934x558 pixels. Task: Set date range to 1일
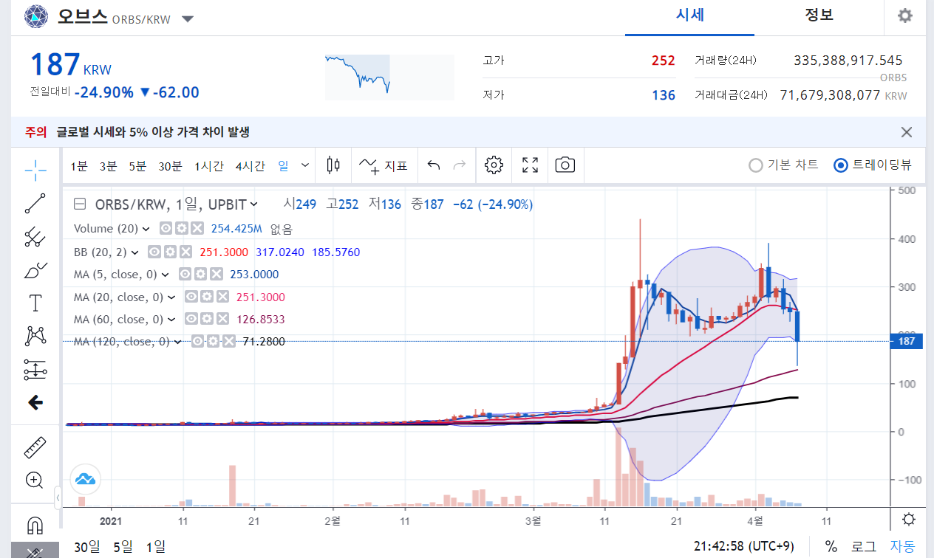point(156,547)
